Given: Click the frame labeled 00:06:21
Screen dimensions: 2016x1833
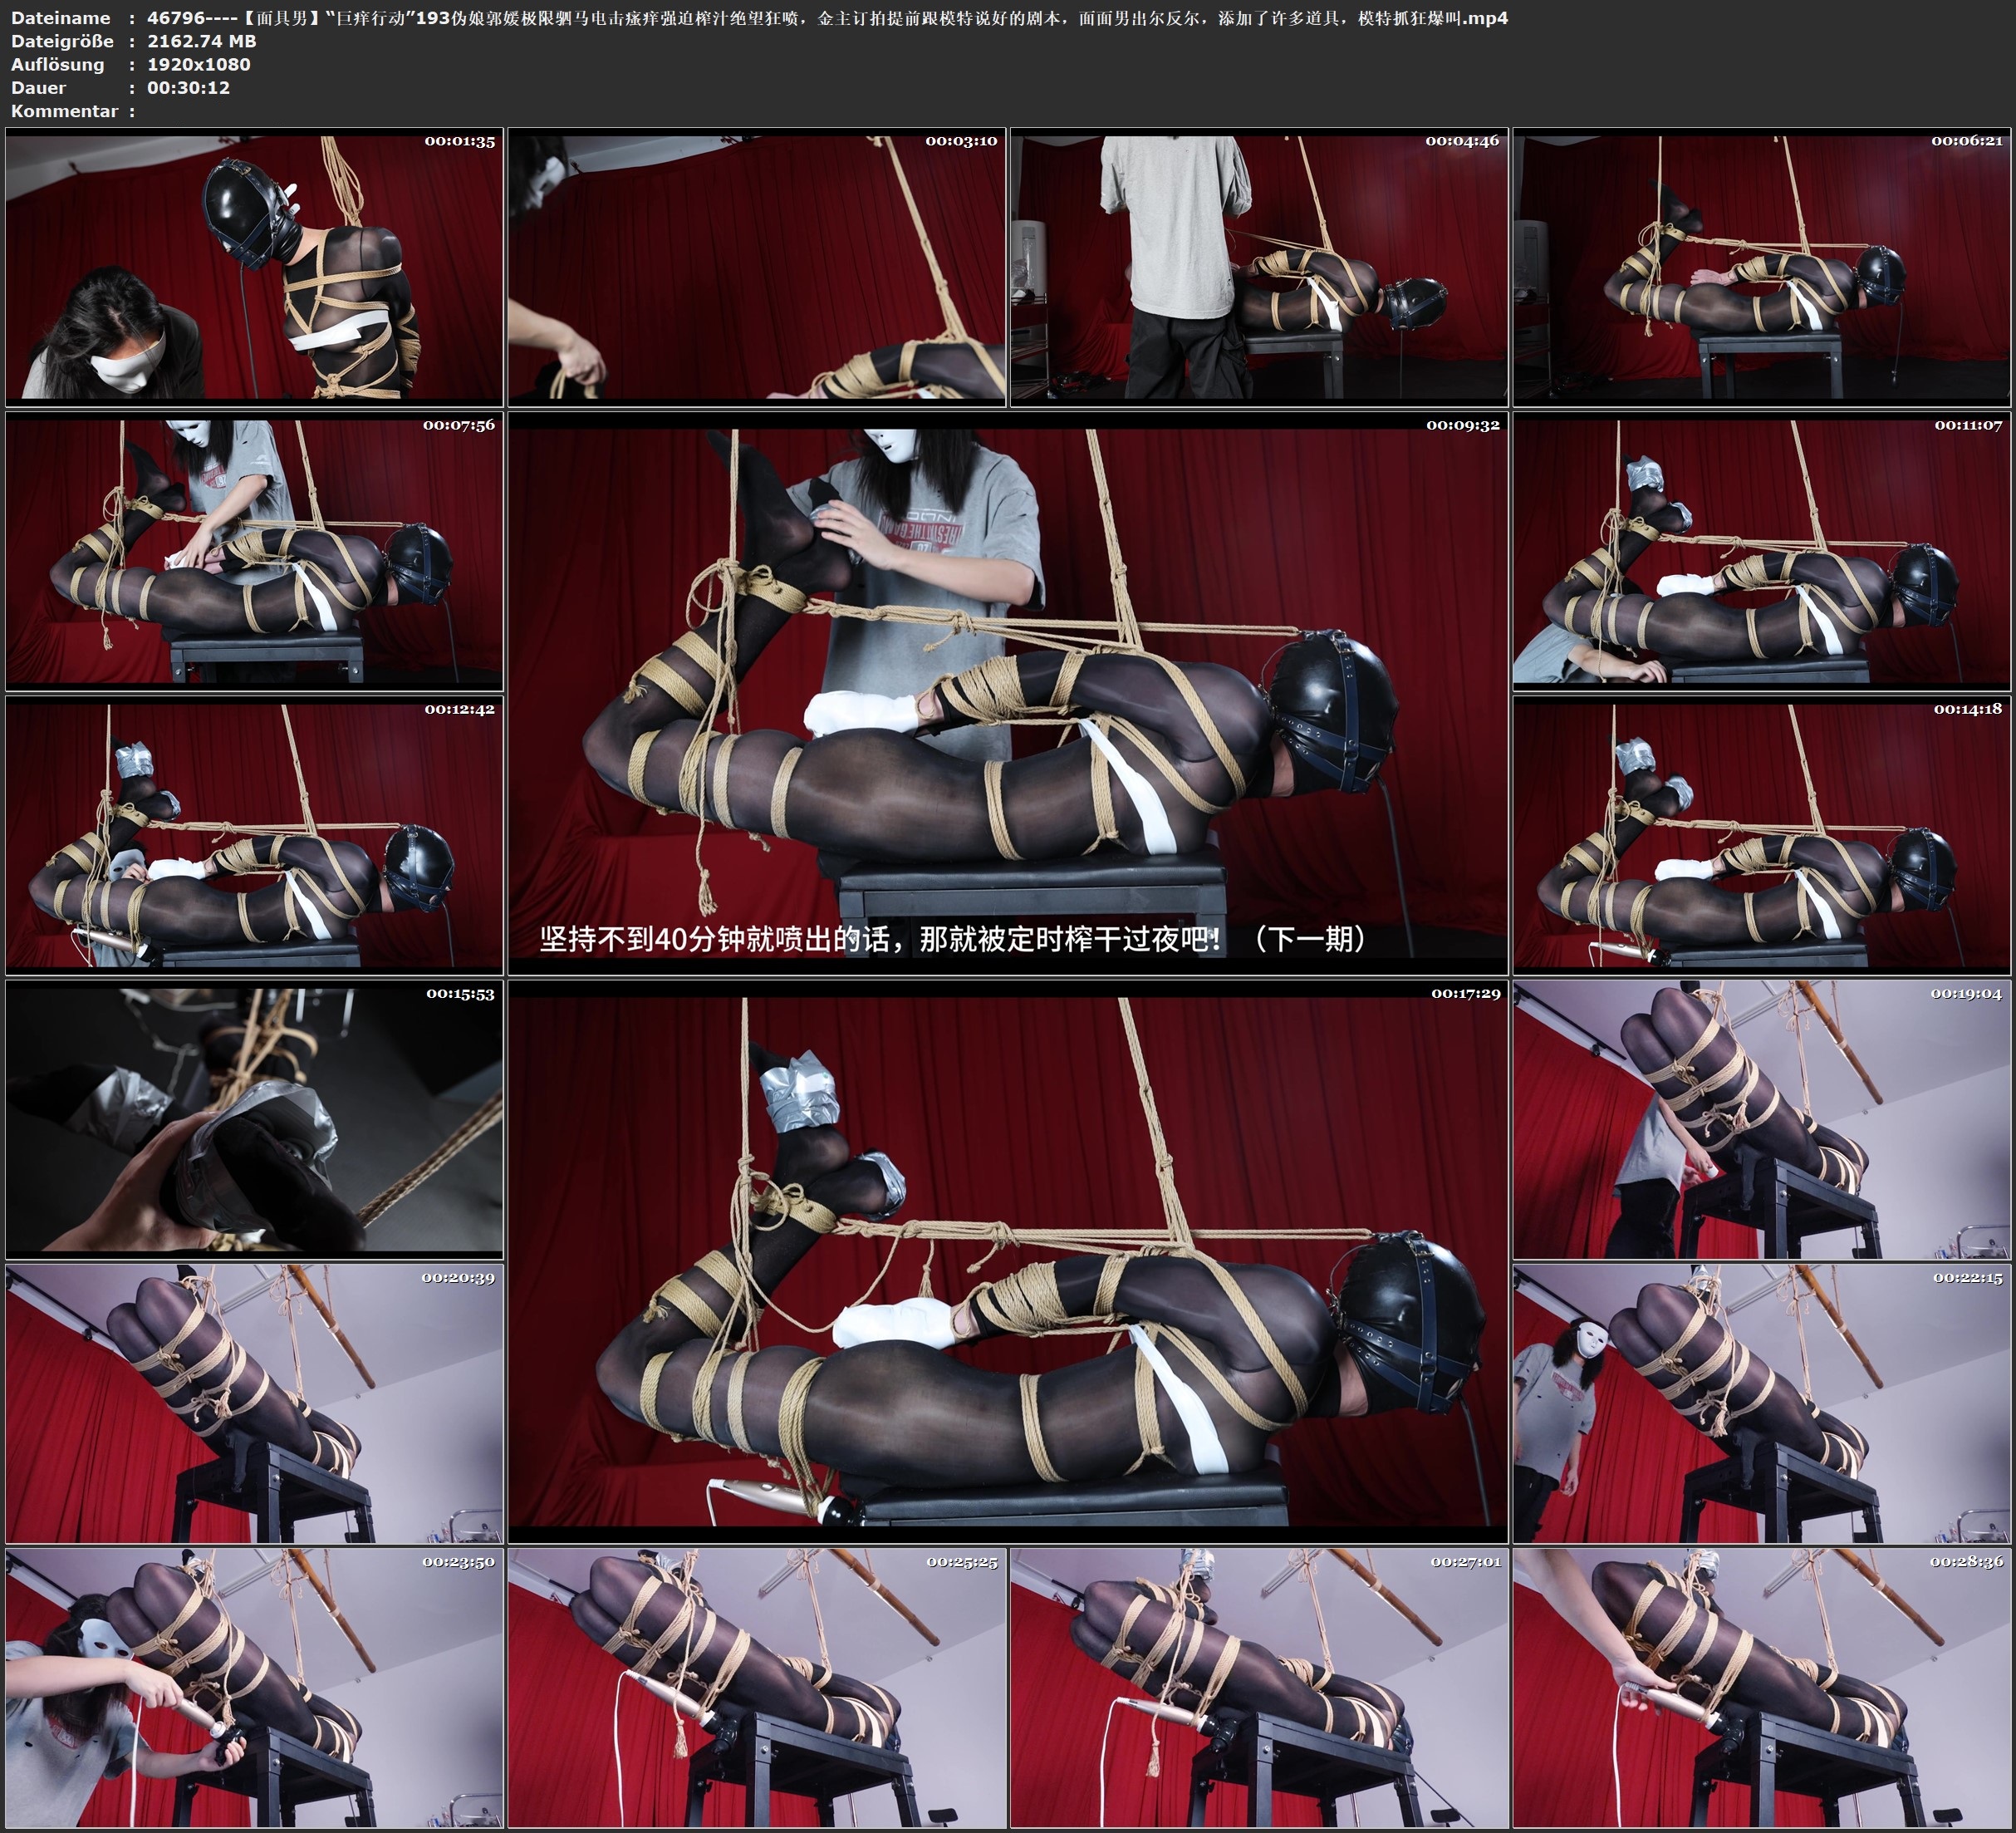Looking at the screenshot, I should click(x=1762, y=268).
